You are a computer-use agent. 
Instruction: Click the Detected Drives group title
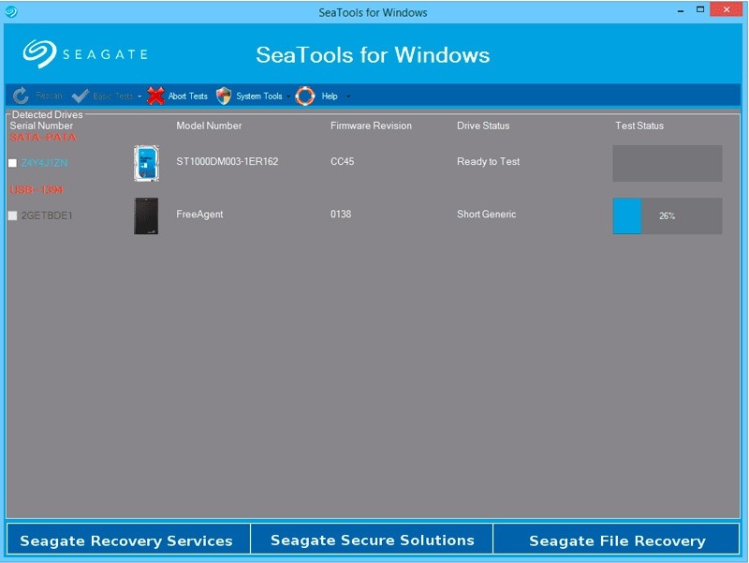pyautogui.click(x=48, y=114)
